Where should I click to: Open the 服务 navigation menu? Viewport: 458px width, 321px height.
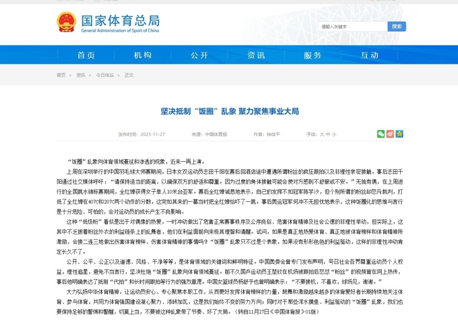(x=313, y=55)
